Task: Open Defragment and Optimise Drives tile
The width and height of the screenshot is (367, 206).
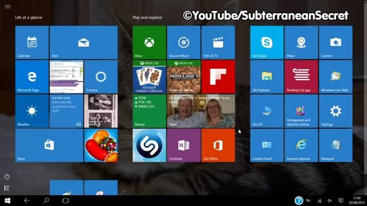Action: (301, 111)
